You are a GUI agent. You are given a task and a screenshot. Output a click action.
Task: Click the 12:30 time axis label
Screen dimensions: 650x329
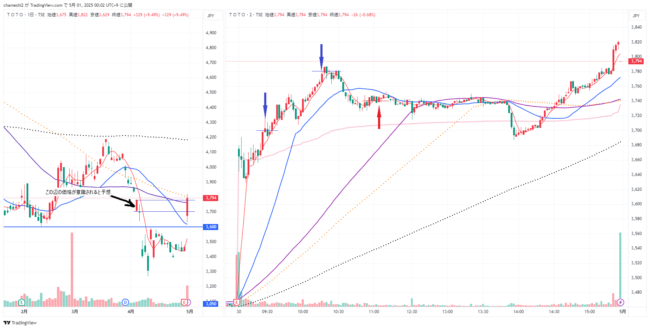412,311
